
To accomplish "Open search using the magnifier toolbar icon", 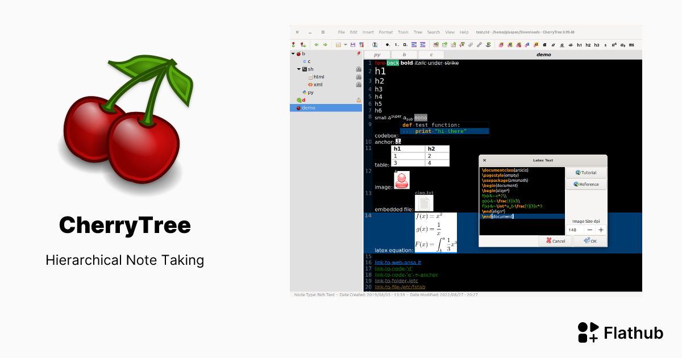I will click(x=375, y=45).
